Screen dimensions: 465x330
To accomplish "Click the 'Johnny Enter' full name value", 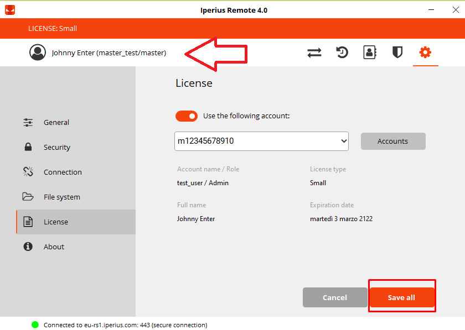I will click(196, 219).
